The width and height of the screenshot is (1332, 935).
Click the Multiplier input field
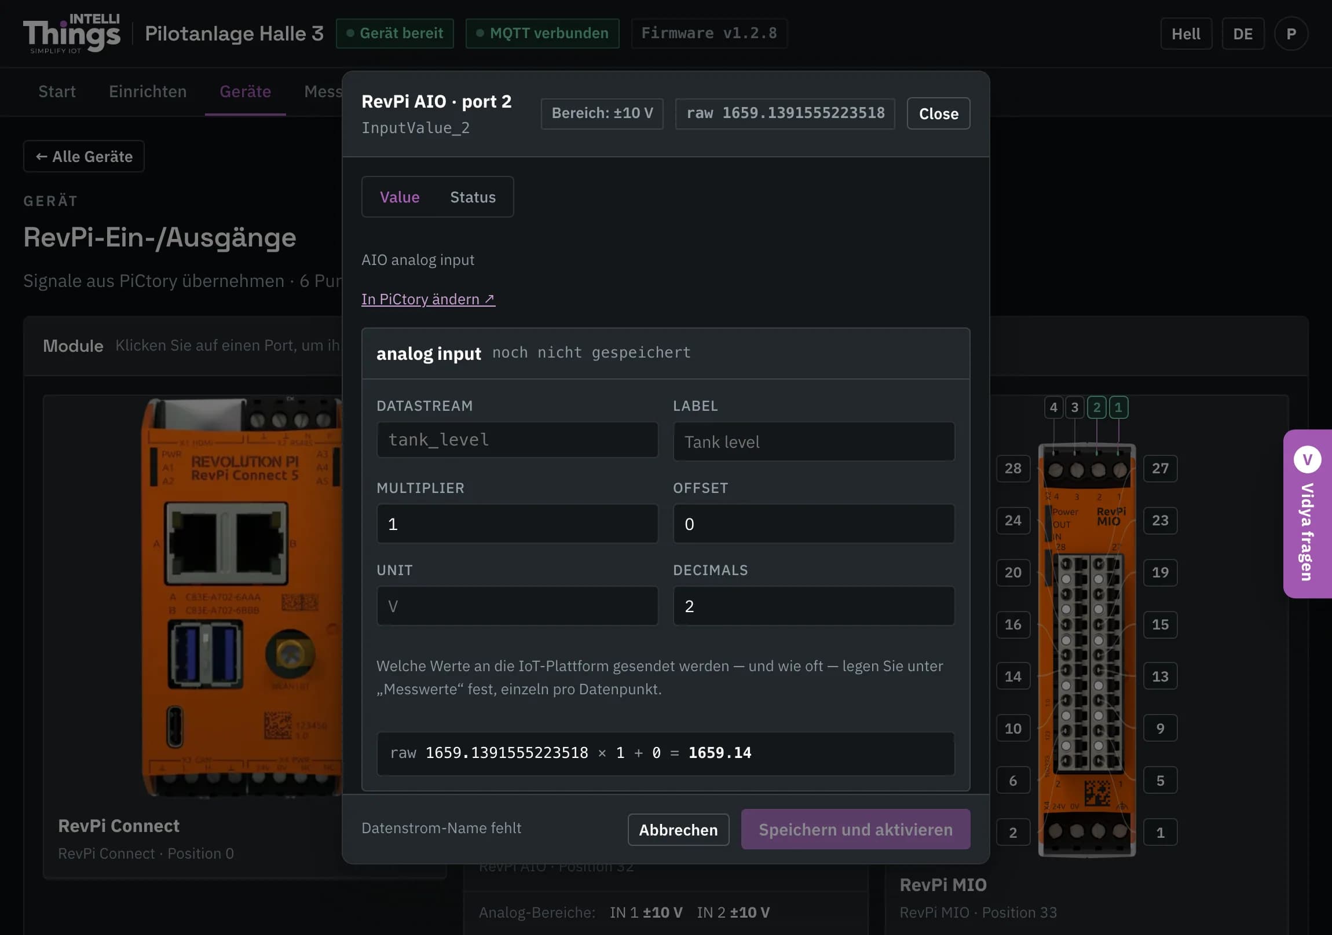point(518,524)
